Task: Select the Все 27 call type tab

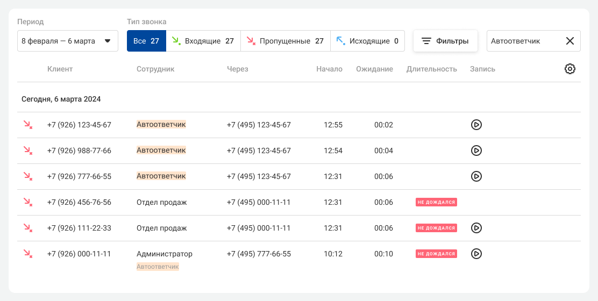Action: [x=146, y=41]
